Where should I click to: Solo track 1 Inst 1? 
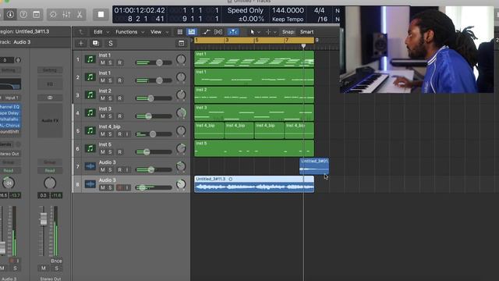(x=110, y=62)
